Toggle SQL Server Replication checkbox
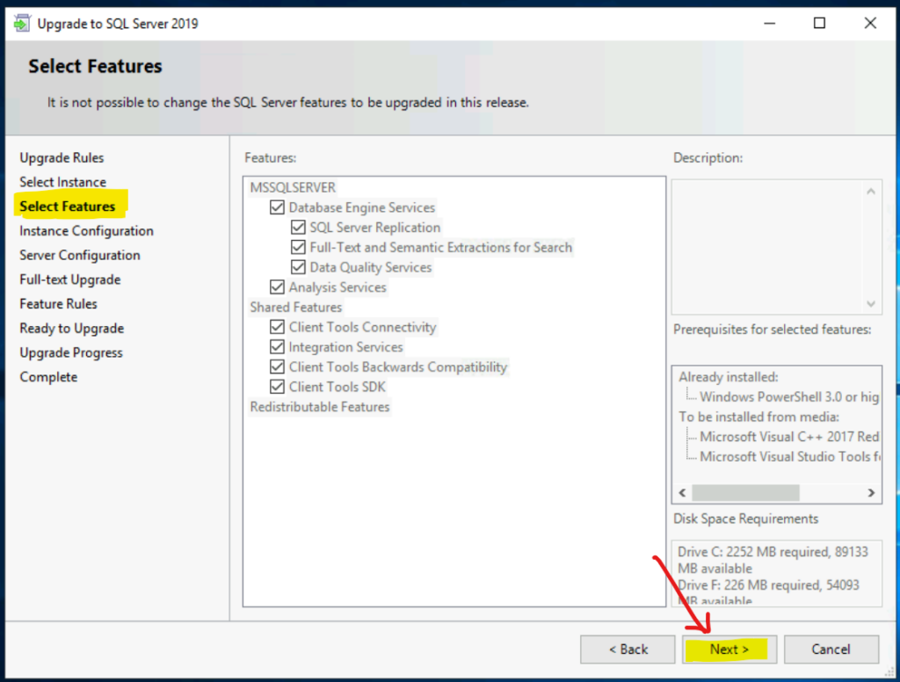The width and height of the screenshot is (900, 682). (x=298, y=228)
